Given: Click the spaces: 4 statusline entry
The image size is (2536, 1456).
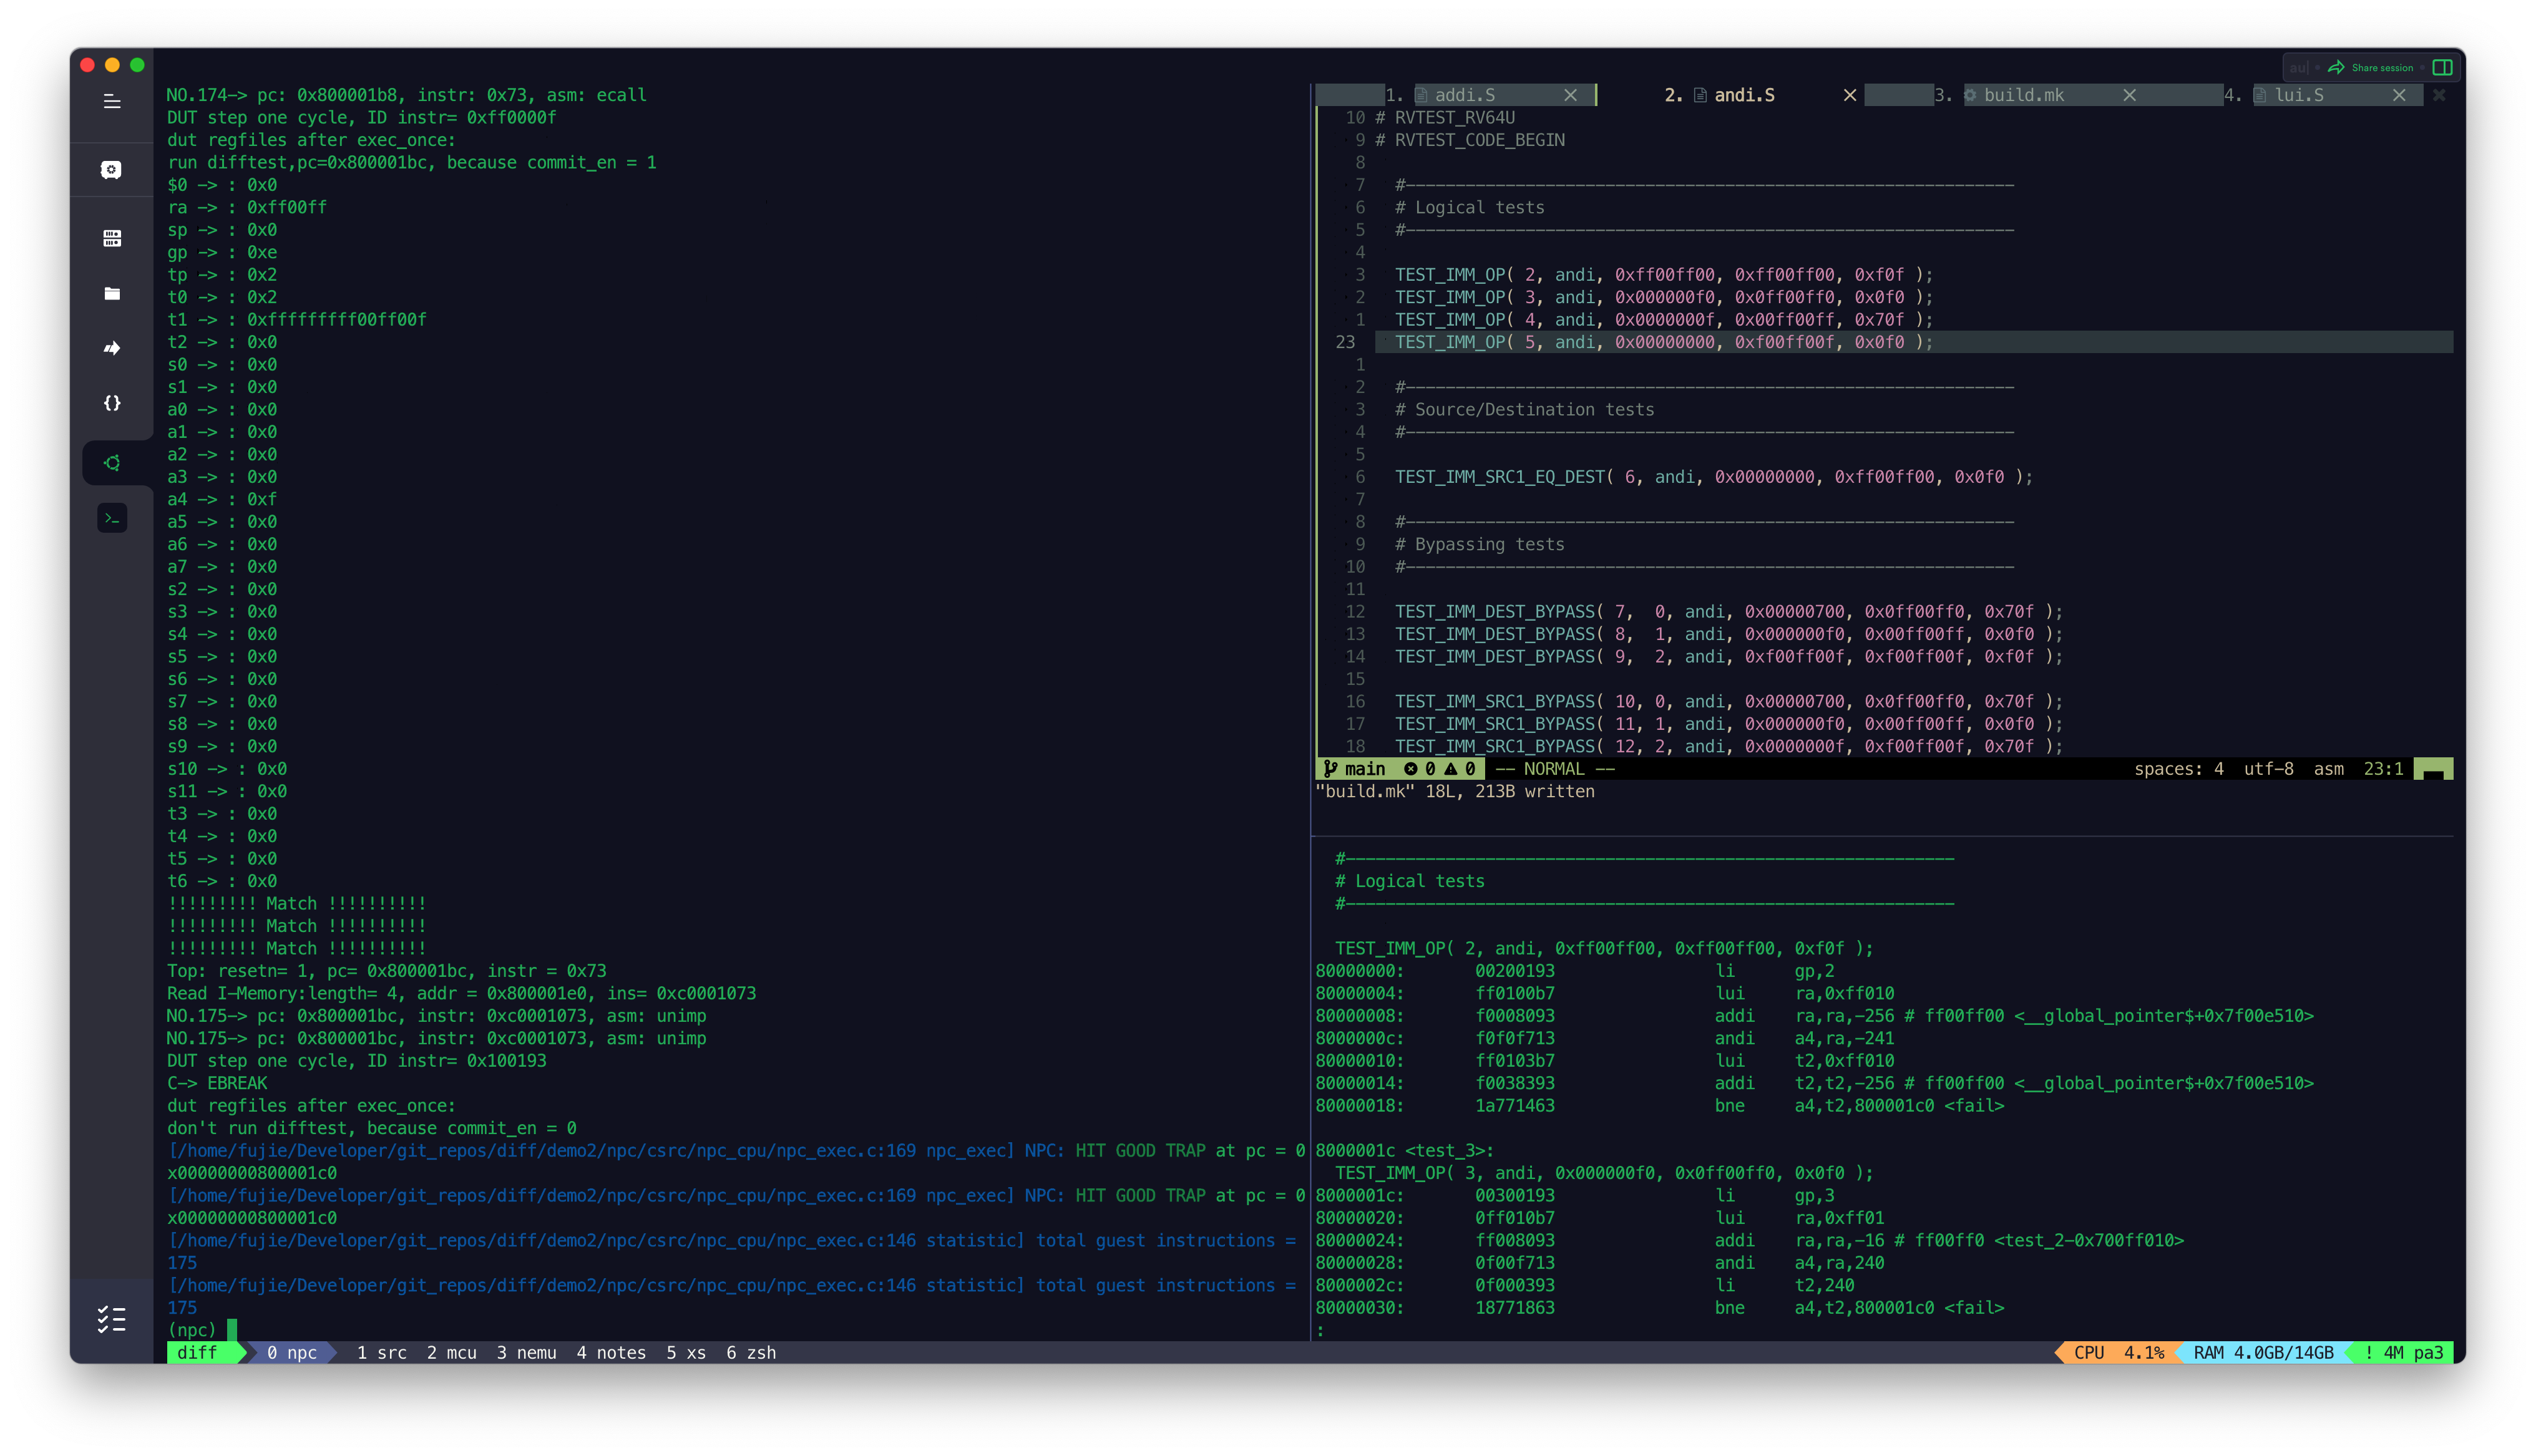Looking at the screenshot, I should click(x=2178, y=768).
